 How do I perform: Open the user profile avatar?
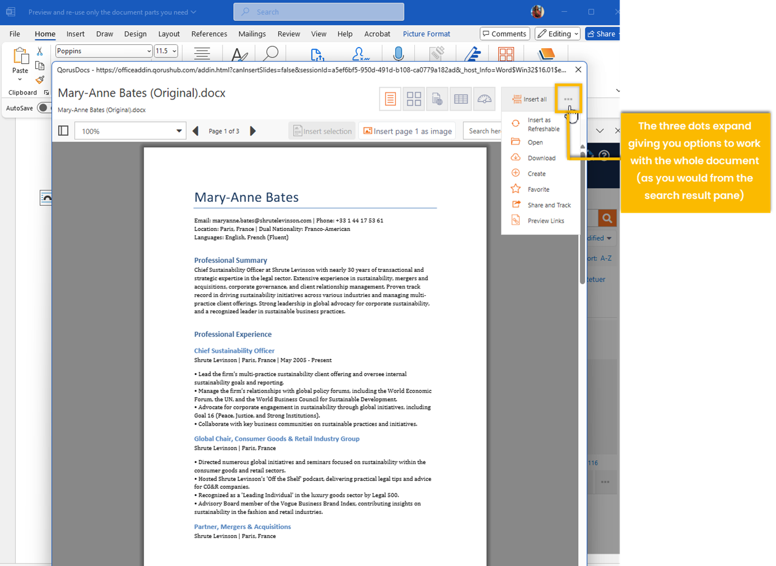[537, 12]
